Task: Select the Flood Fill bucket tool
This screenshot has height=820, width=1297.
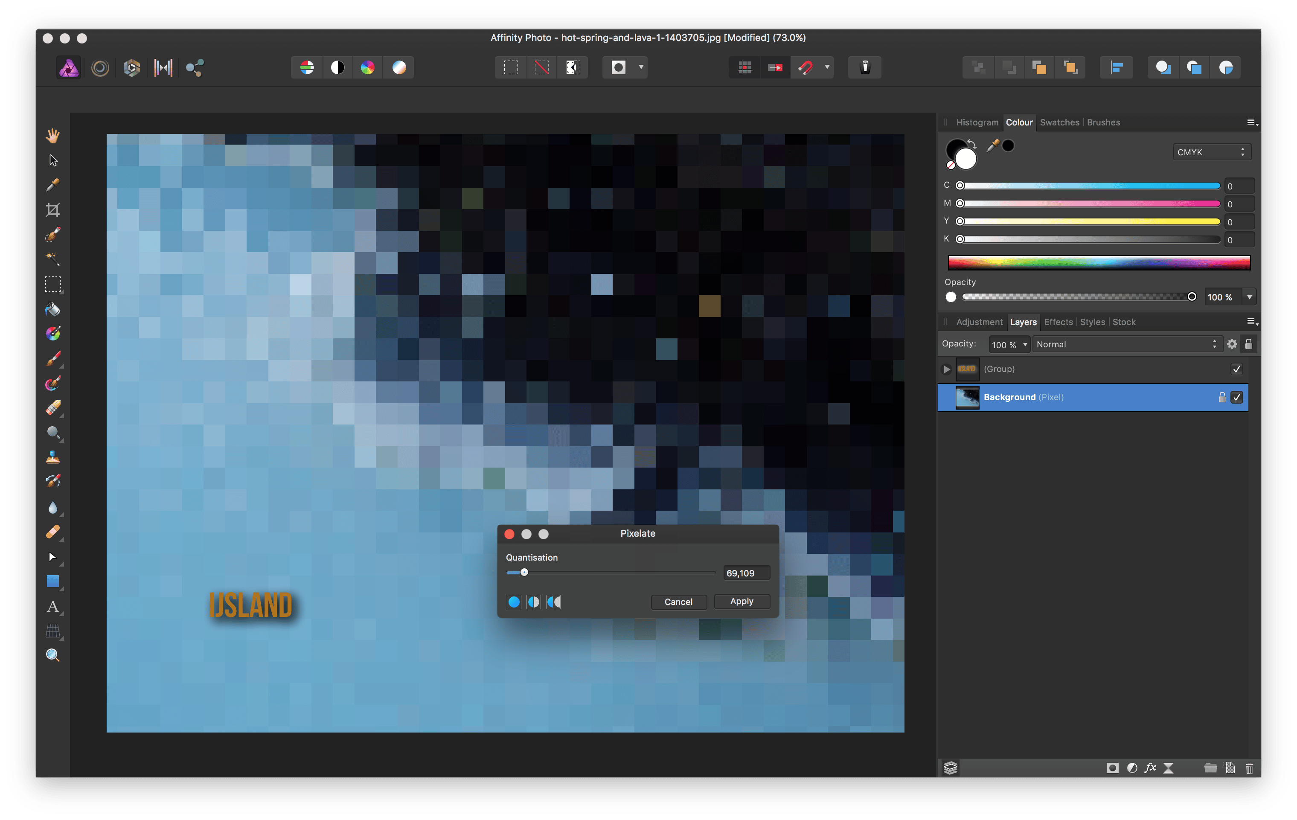Action: coord(52,309)
